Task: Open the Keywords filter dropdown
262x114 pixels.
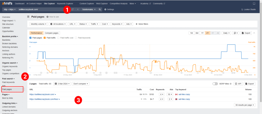Action: tap(117, 24)
